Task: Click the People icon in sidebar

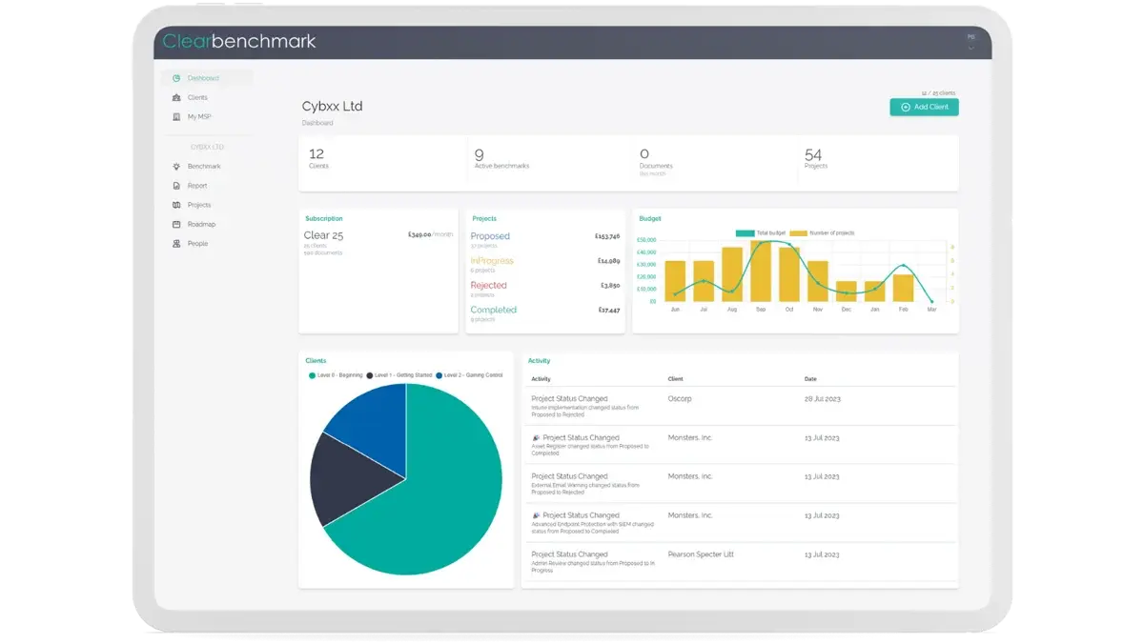Action: point(176,244)
